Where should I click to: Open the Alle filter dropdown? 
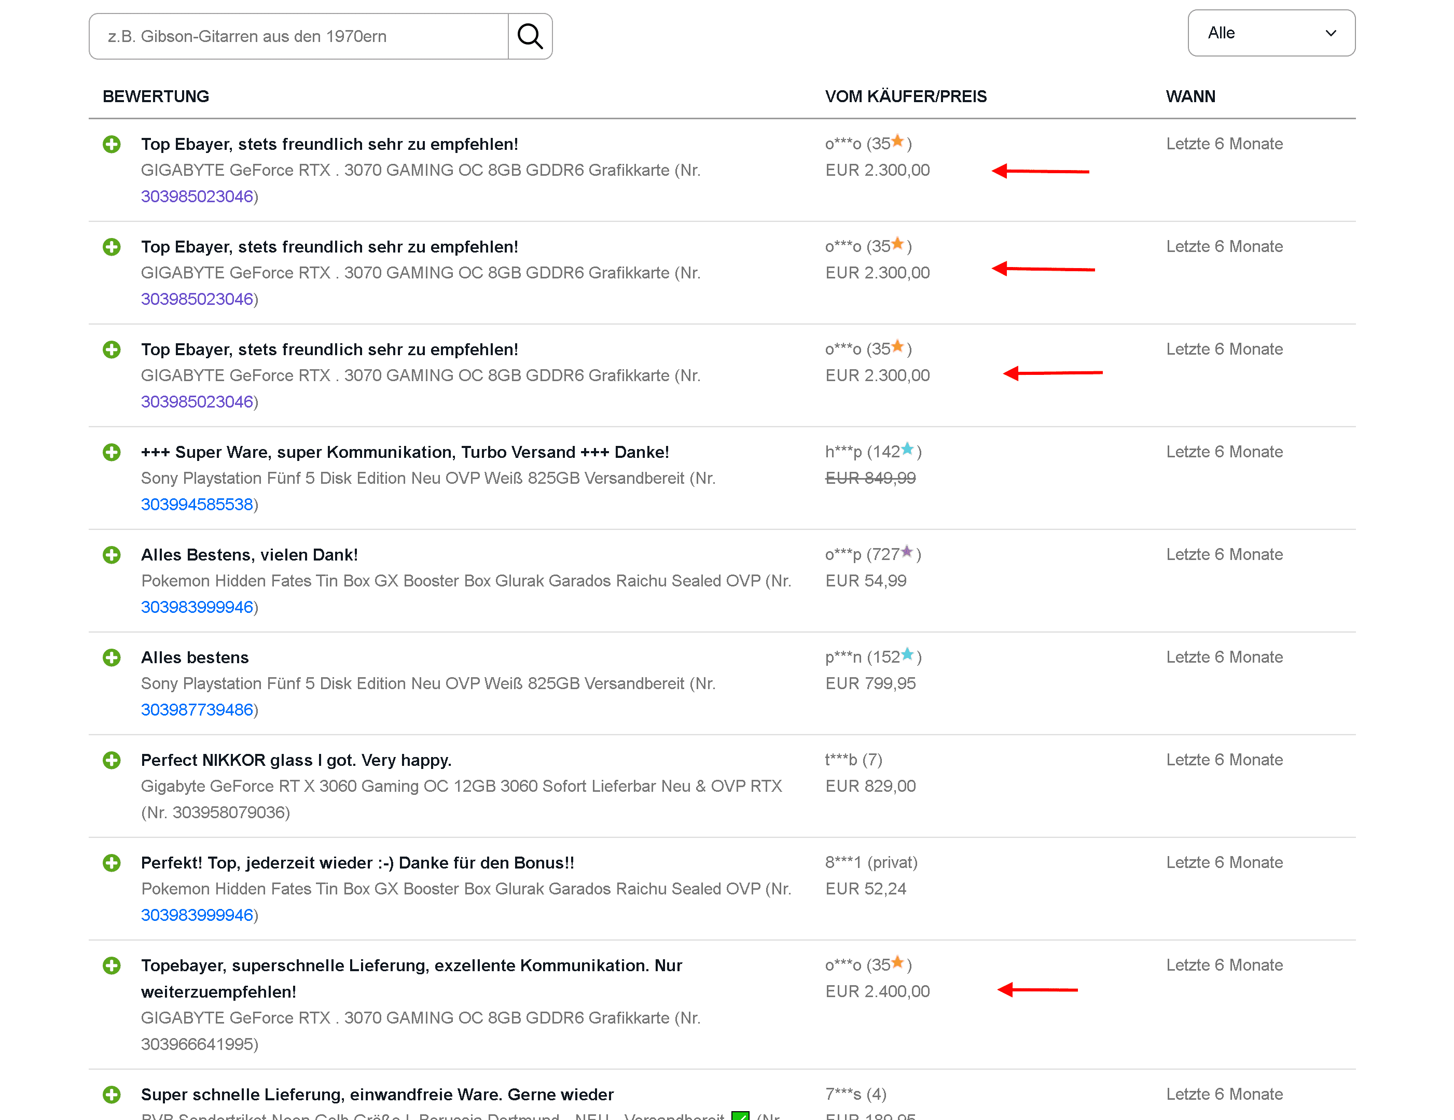click(1271, 33)
